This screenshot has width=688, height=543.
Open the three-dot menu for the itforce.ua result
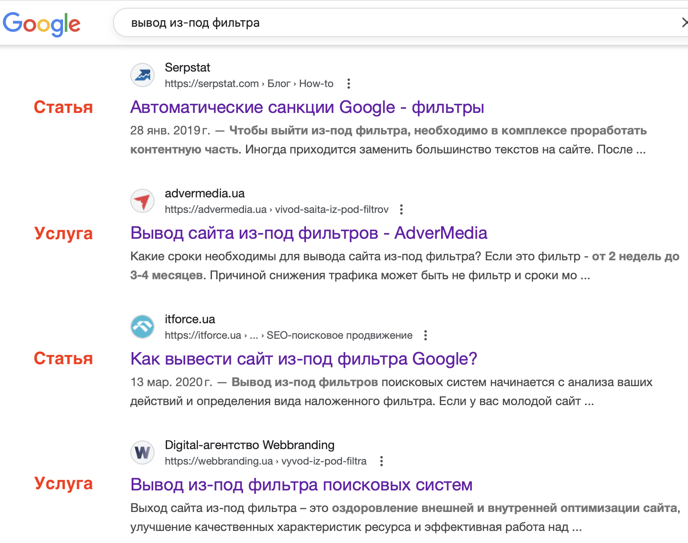point(426,335)
